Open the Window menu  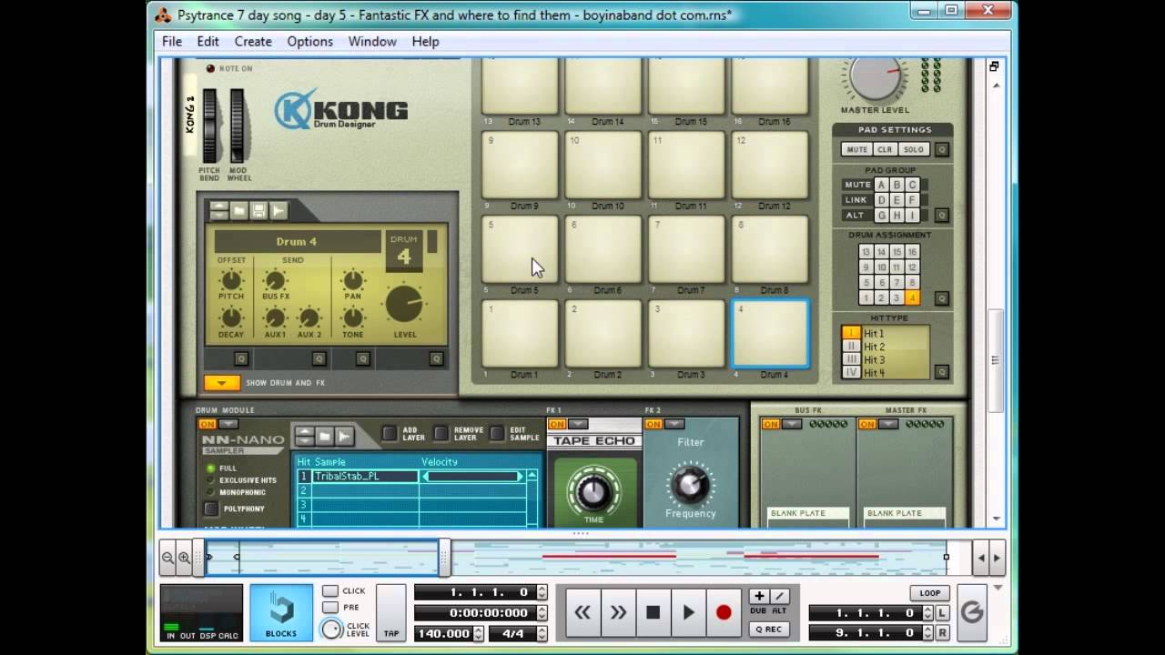pyautogui.click(x=372, y=41)
